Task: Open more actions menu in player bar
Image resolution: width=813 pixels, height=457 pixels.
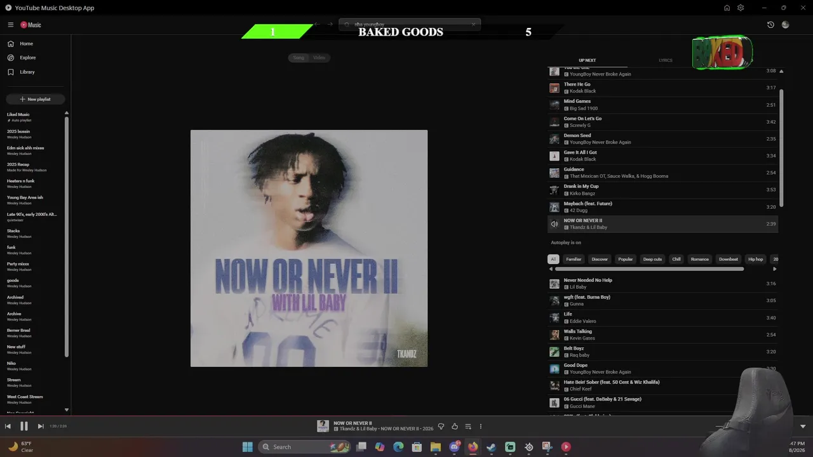Action: click(481, 427)
